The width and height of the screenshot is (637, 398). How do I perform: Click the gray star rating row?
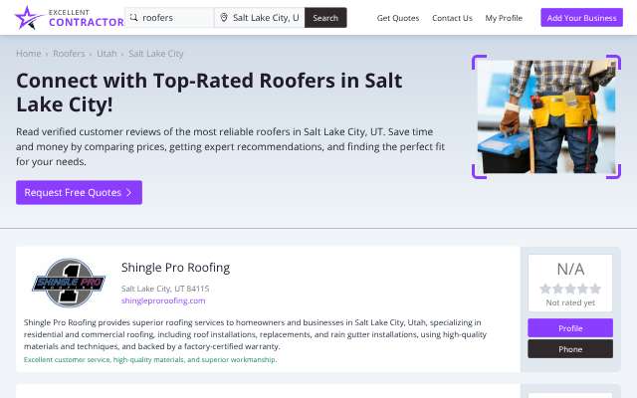point(570,289)
